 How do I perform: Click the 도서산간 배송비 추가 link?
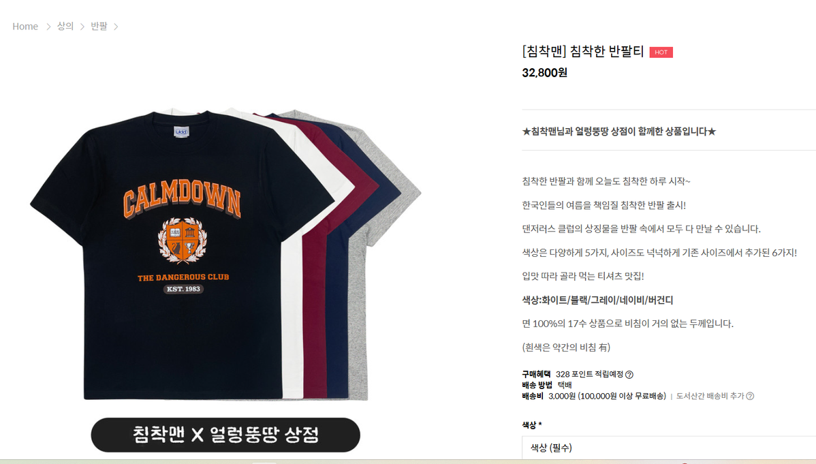point(710,397)
